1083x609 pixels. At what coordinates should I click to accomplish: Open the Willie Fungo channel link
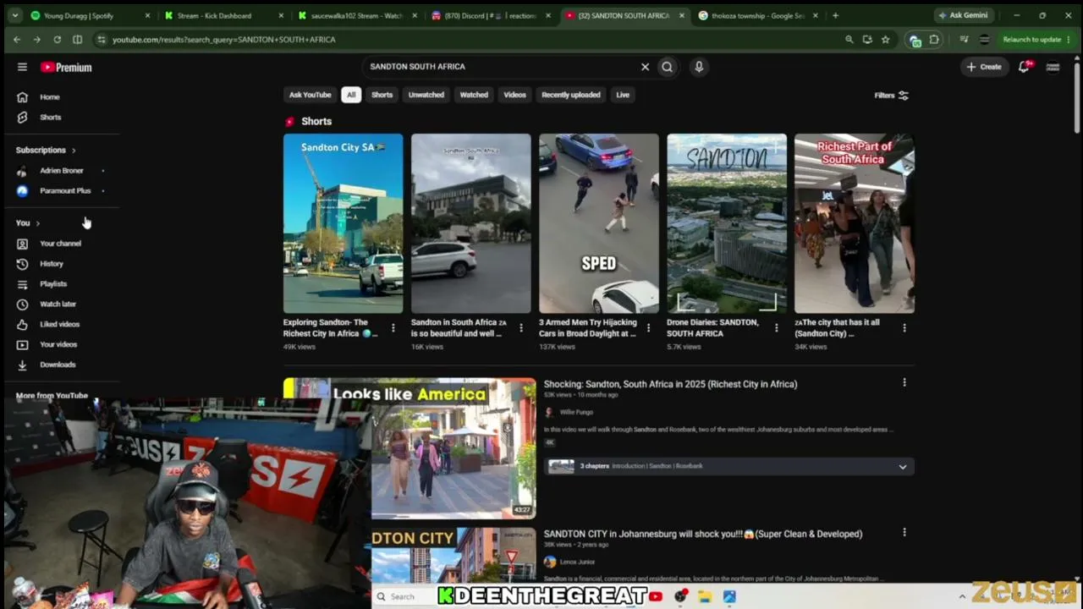point(576,412)
